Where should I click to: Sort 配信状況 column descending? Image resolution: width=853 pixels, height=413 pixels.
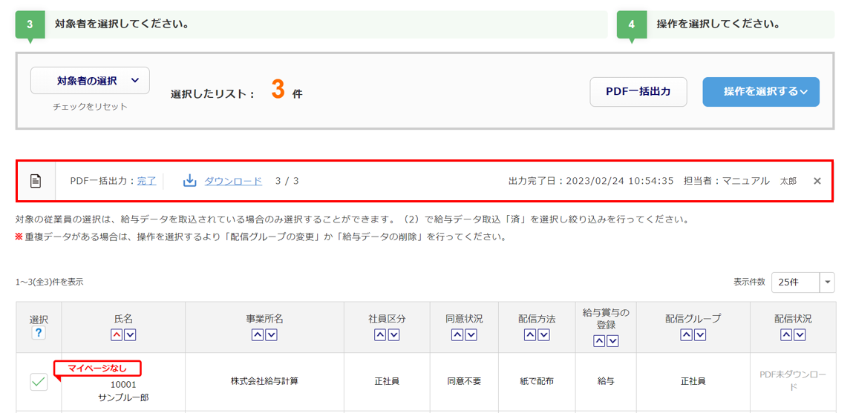800,335
